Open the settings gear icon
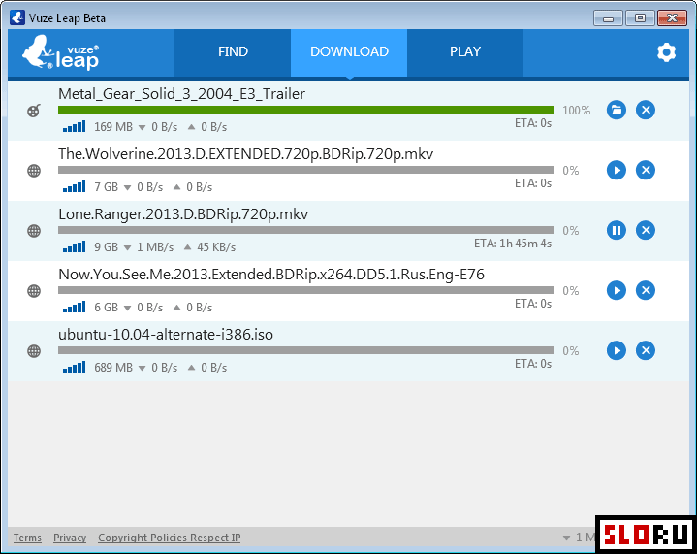This screenshot has width=697, height=554. 666,52
